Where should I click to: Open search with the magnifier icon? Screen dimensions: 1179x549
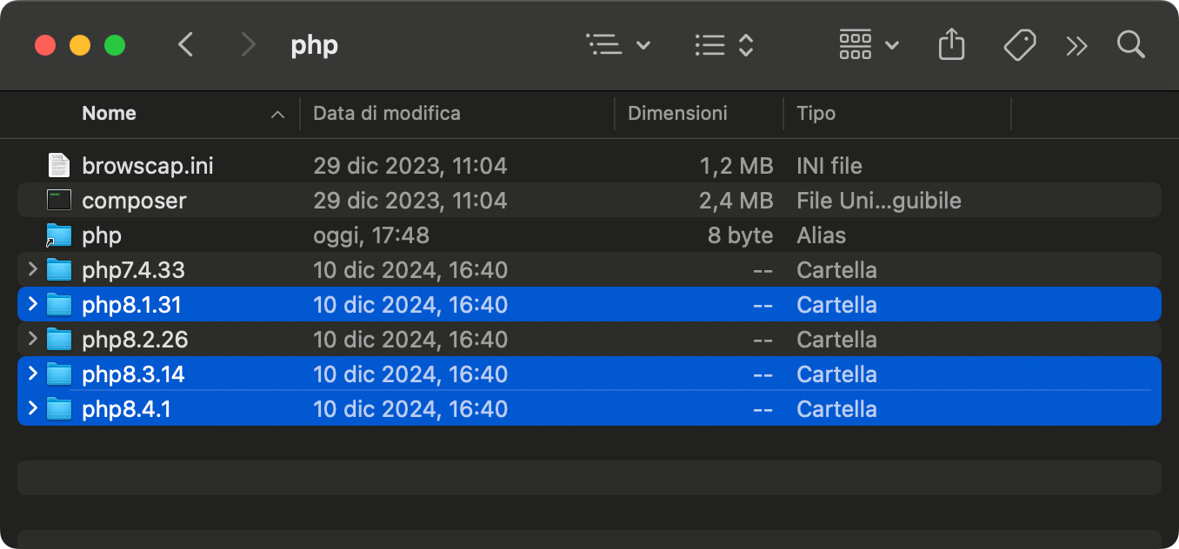coord(1130,44)
